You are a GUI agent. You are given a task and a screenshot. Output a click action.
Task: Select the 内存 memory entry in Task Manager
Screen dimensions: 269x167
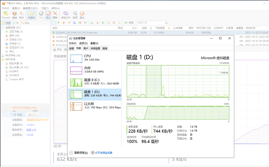(95, 70)
